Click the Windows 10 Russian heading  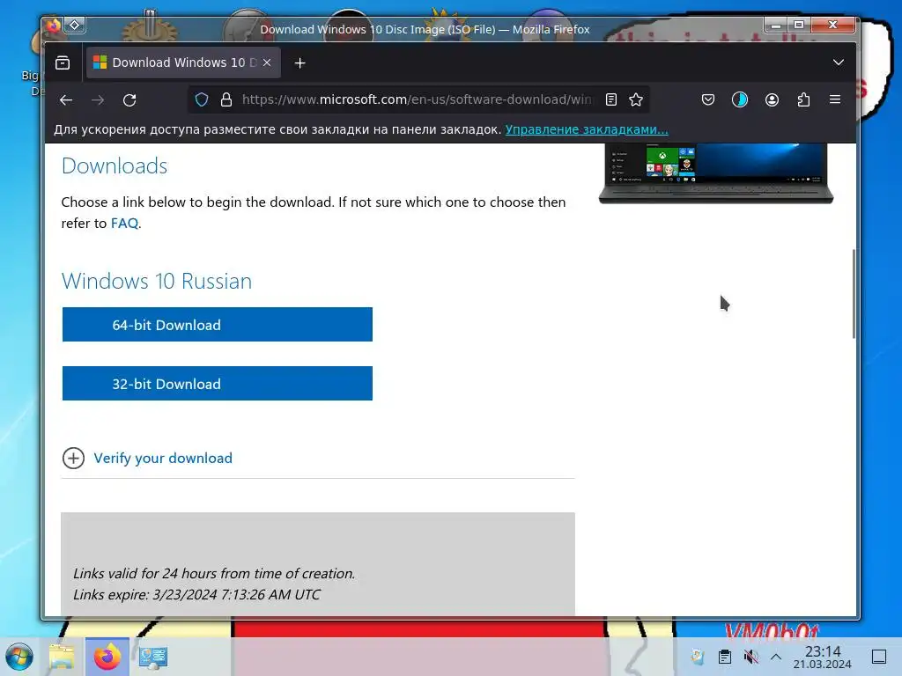coord(157,281)
